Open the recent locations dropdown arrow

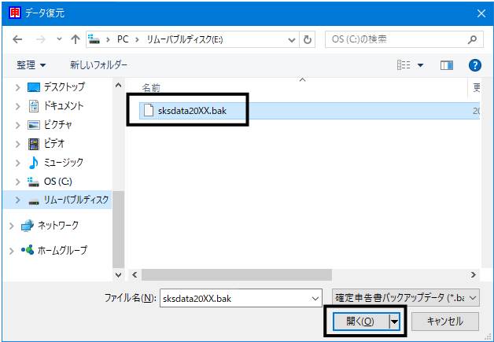[59, 39]
